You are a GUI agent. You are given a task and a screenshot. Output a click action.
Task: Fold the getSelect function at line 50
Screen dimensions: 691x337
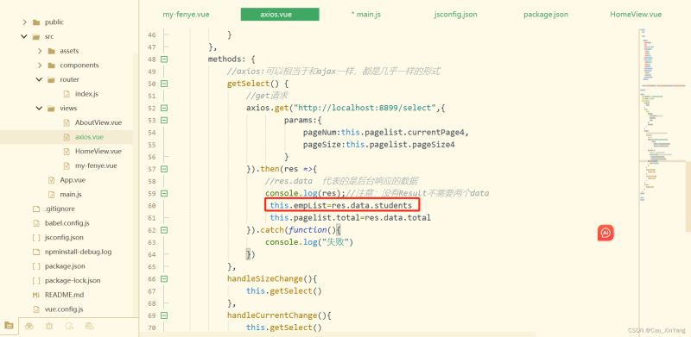(164, 84)
